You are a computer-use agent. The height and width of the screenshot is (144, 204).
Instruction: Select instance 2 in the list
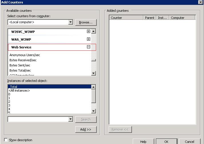pos(49,102)
